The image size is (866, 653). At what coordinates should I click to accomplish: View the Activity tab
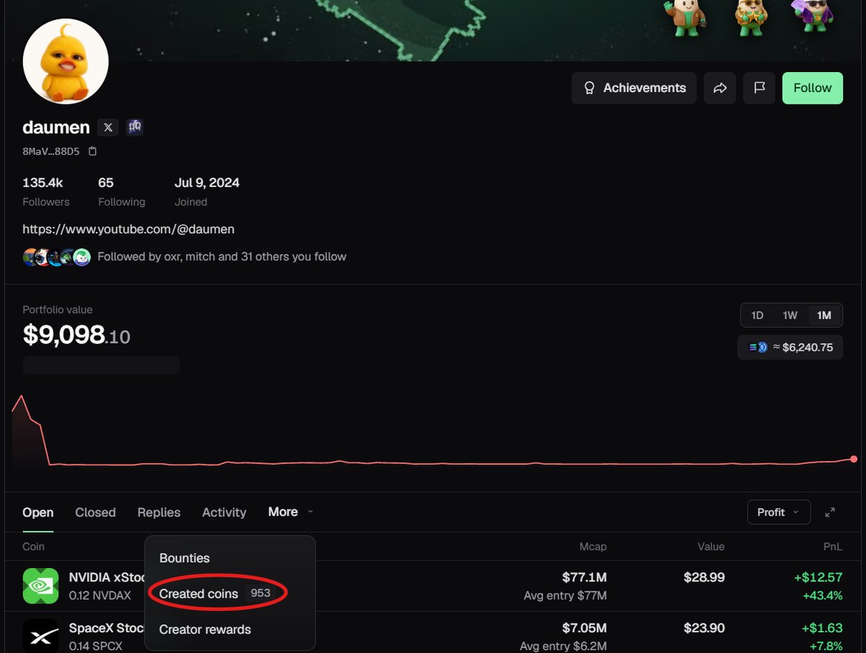click(224, 512)
